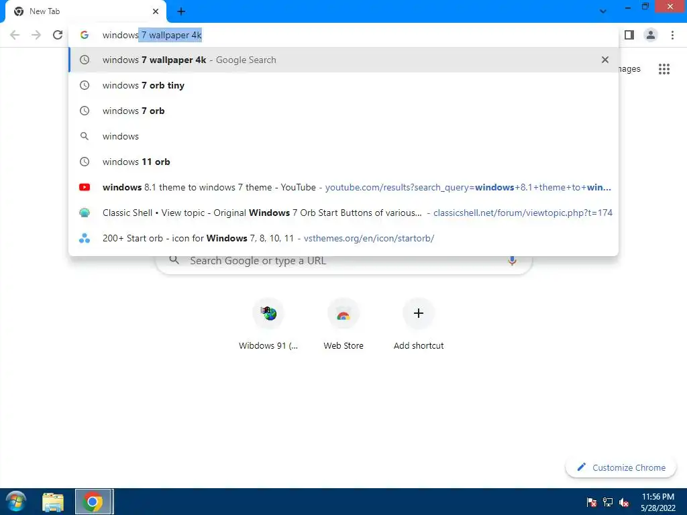Open the Windows Start orb

click(16, 502)
